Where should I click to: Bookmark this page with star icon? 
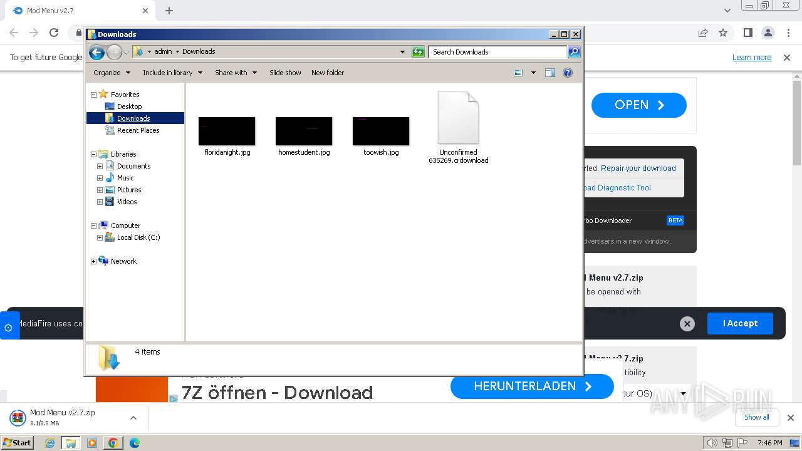[723, 33]
